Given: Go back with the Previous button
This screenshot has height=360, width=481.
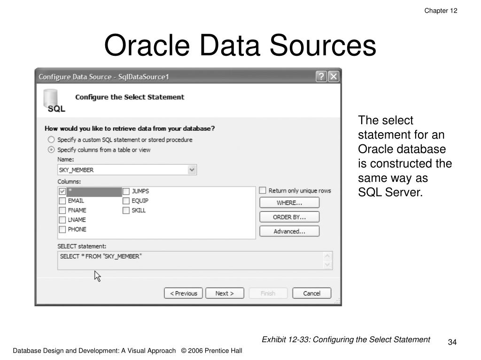Looking at the screenshot, I should point(184,293).
